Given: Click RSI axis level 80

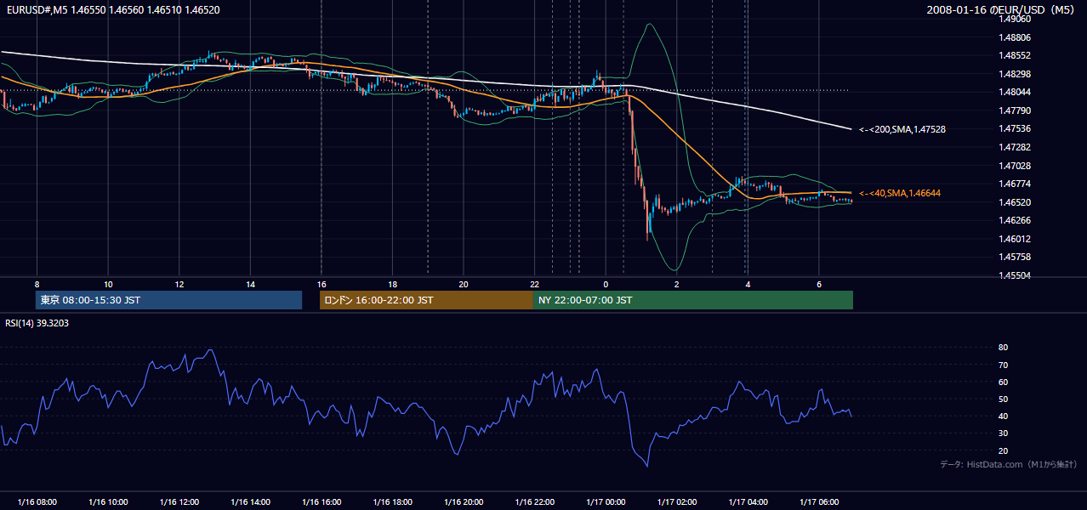Looking at the screenshot, I should 1004,348.
